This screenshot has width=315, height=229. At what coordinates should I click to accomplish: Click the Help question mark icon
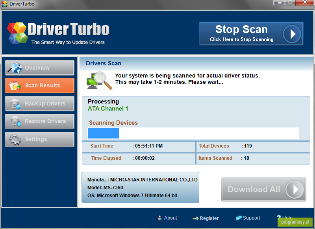(x=279, y=217)
